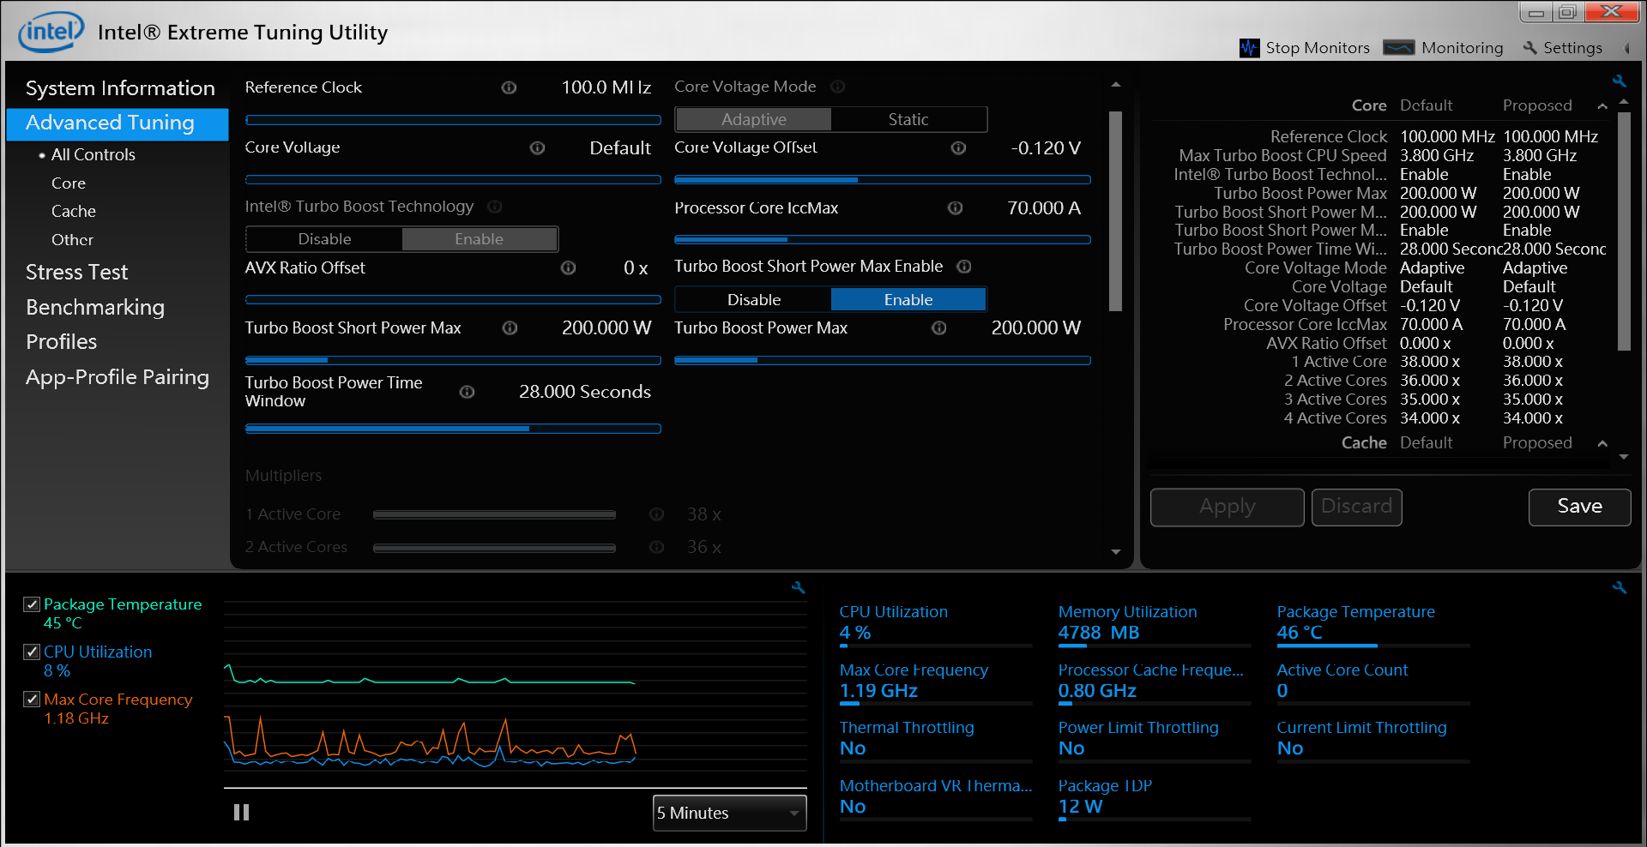The height and width of the screenshot is (847, 1647).
Task: Open Settings from the header
Action: pos(1562,48)
